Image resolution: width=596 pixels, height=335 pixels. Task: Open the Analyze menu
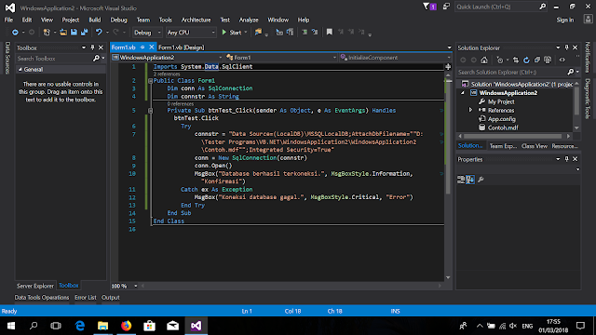249,20
